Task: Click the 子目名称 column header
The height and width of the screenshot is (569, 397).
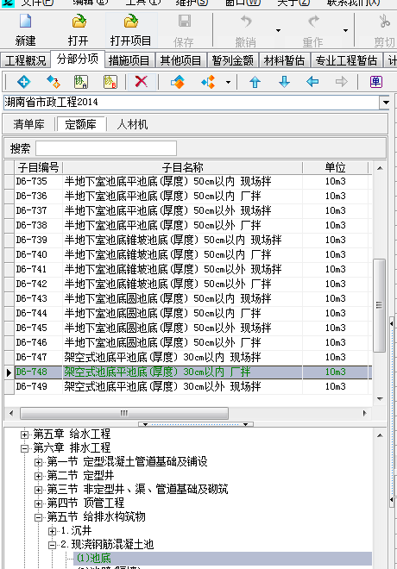Action: coord(182,167)
